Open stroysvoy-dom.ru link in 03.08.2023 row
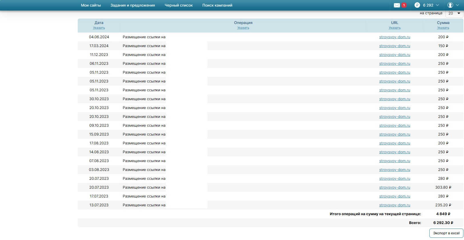Viewport: 464px width, 240px height. tap(395, 170)
